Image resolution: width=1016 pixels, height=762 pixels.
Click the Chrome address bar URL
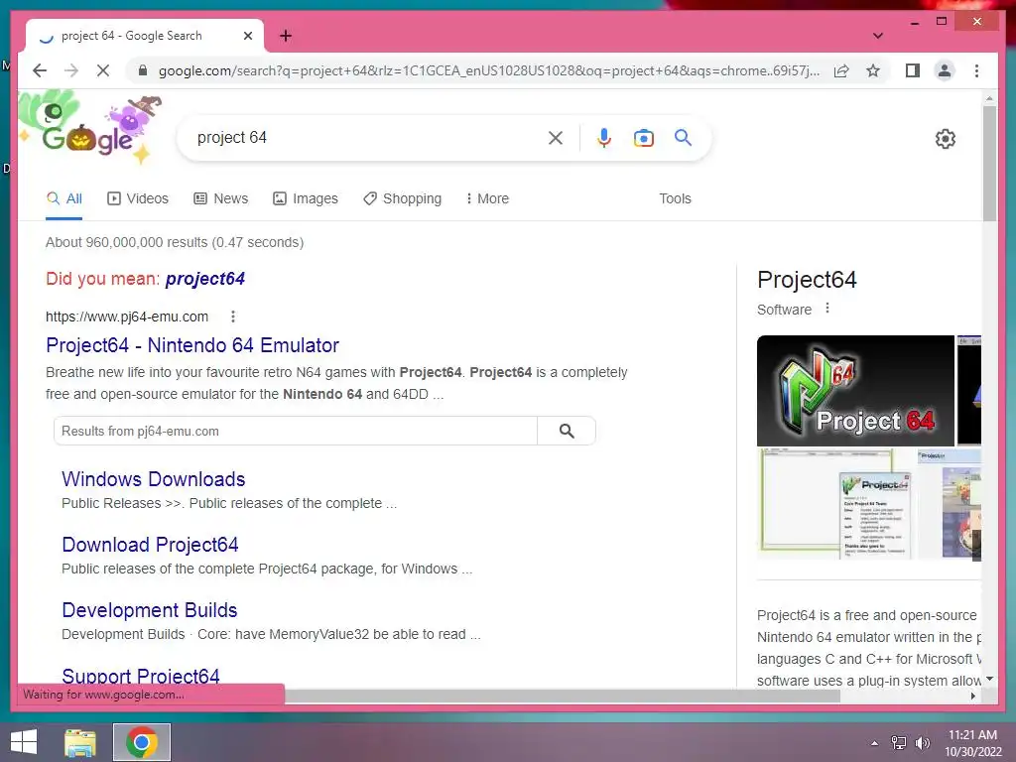tap(488, 70)
